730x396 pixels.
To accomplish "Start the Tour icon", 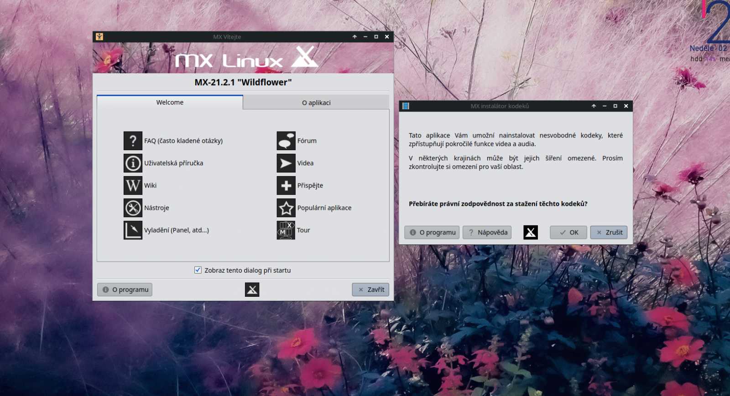I will (286, 230).
